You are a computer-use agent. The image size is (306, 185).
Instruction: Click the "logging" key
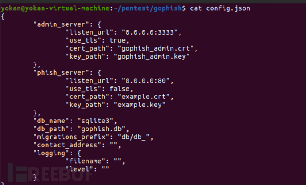click(48, 152)
